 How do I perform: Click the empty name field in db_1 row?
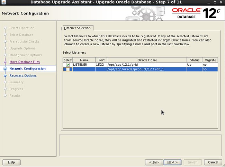[84, 69]
